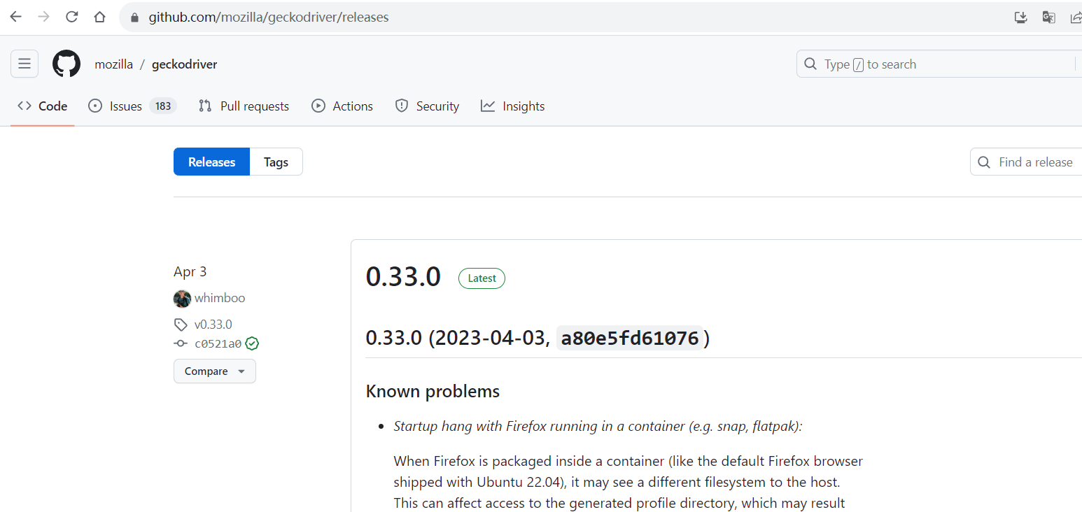
Task: Click the translate page icon
Action: [1048, 17]
